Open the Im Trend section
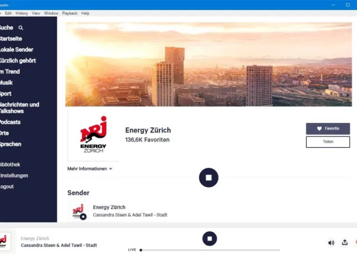The image size is (357, 254). (x=10, y=71)
